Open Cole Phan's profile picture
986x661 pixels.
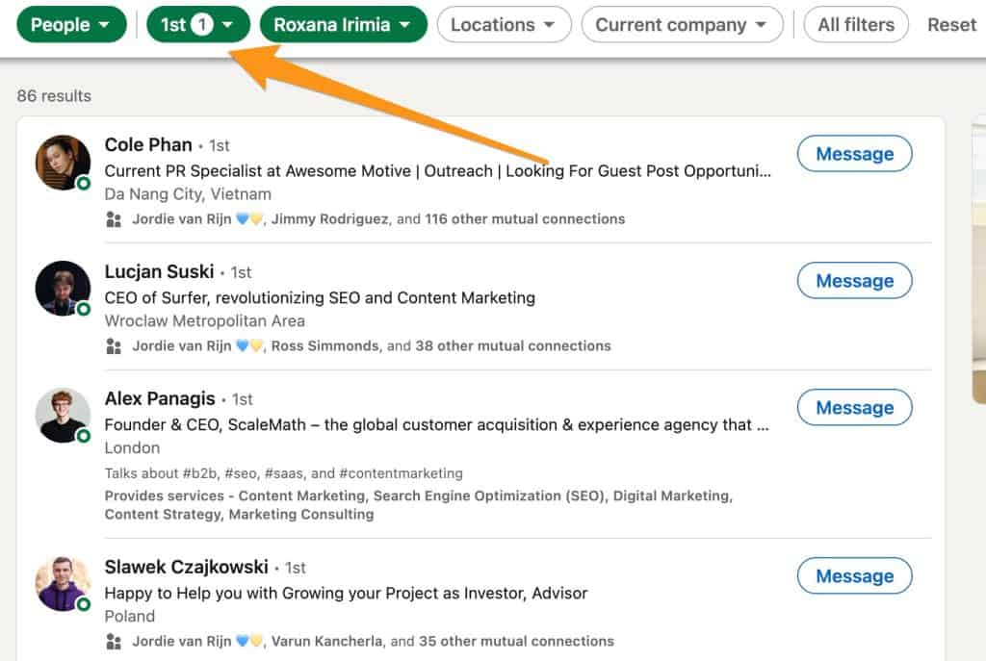click(64, 163)
